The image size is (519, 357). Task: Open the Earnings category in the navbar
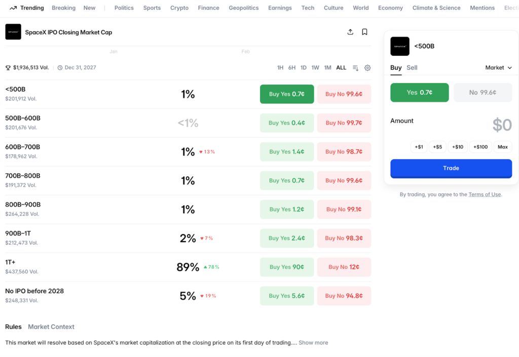coord(280,8)
